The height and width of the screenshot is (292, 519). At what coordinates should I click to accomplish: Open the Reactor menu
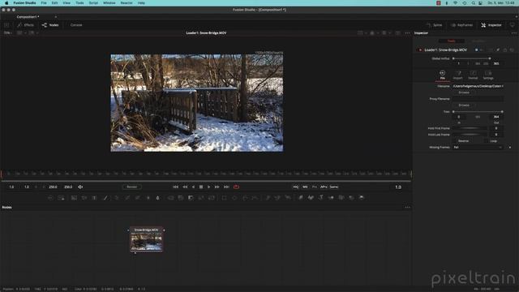(x=127, y=3)
